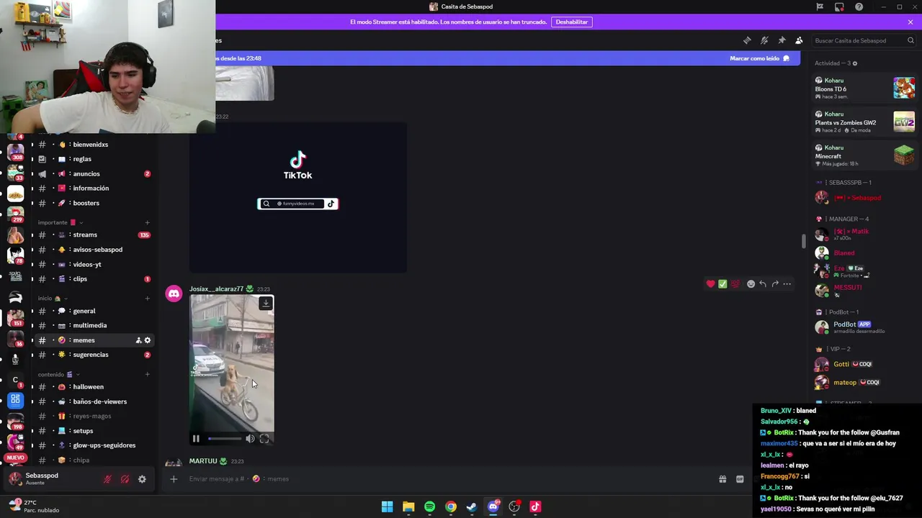Viewport: 922px width, 518px height.
Task: Seek the video progress bar
Action: [225, 438]
